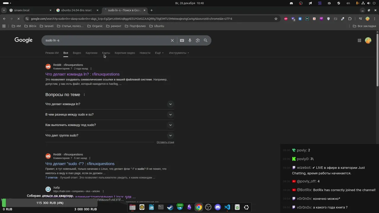The height and width of the screenshot is (213, 379).
Task: Switch to 'Режим ИИ' search mode
Action: [x=52, y=53]
